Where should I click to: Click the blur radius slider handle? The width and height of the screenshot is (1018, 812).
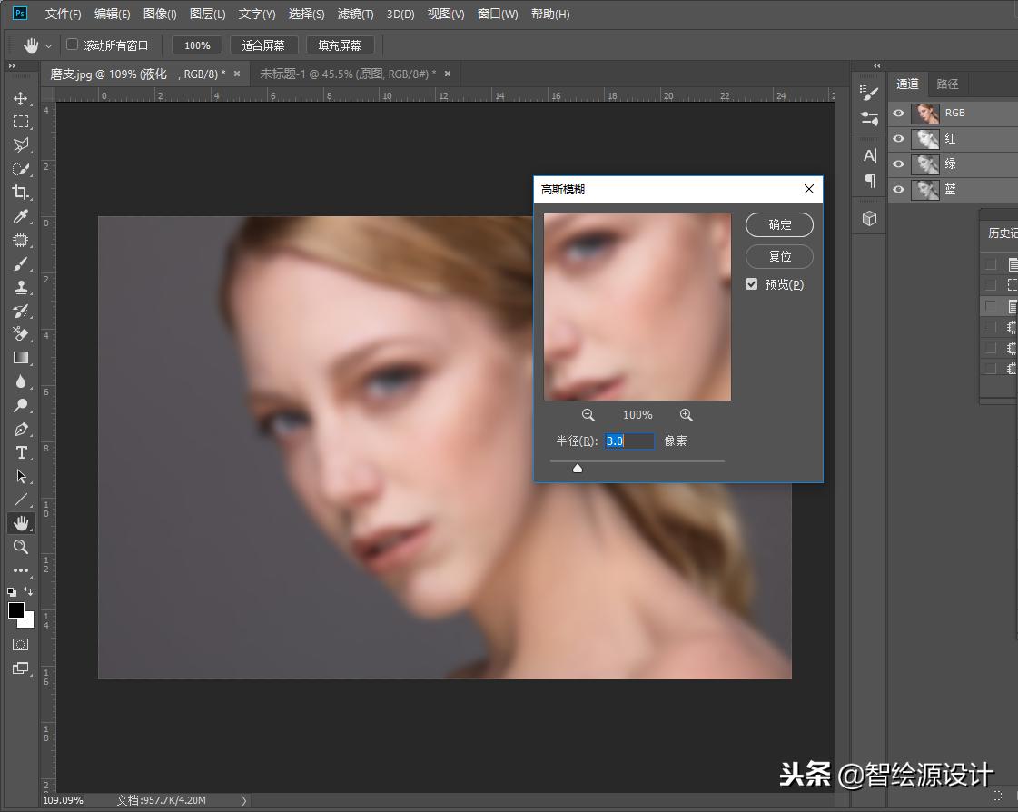[577, 468]
